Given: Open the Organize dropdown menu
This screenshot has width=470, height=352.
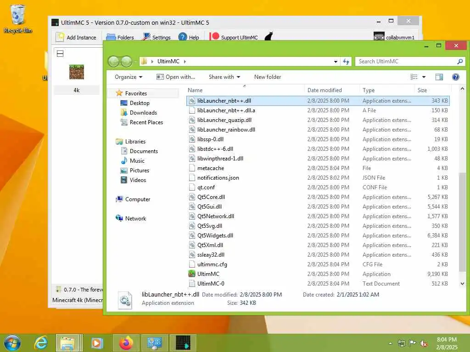Looking at the screenshot, I should (129, 77).
